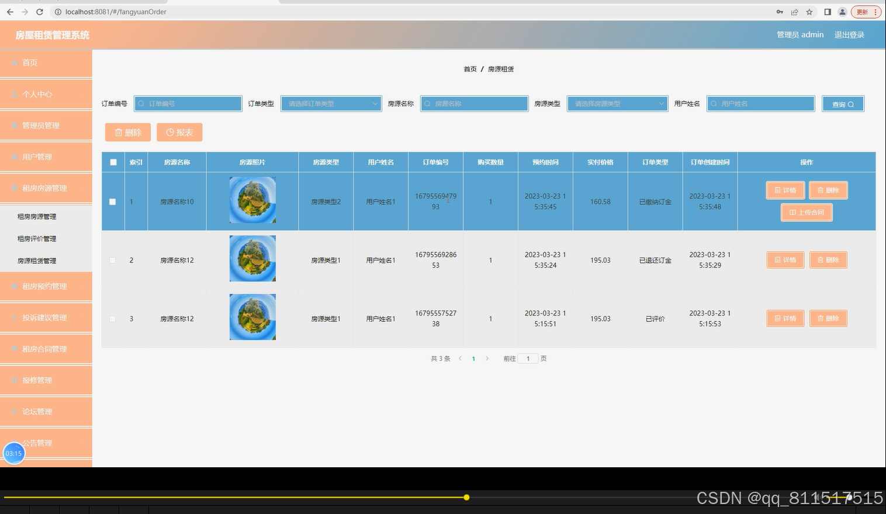Click 上传合同 upload contract button
886x514 pixels.
coord(807,212)
